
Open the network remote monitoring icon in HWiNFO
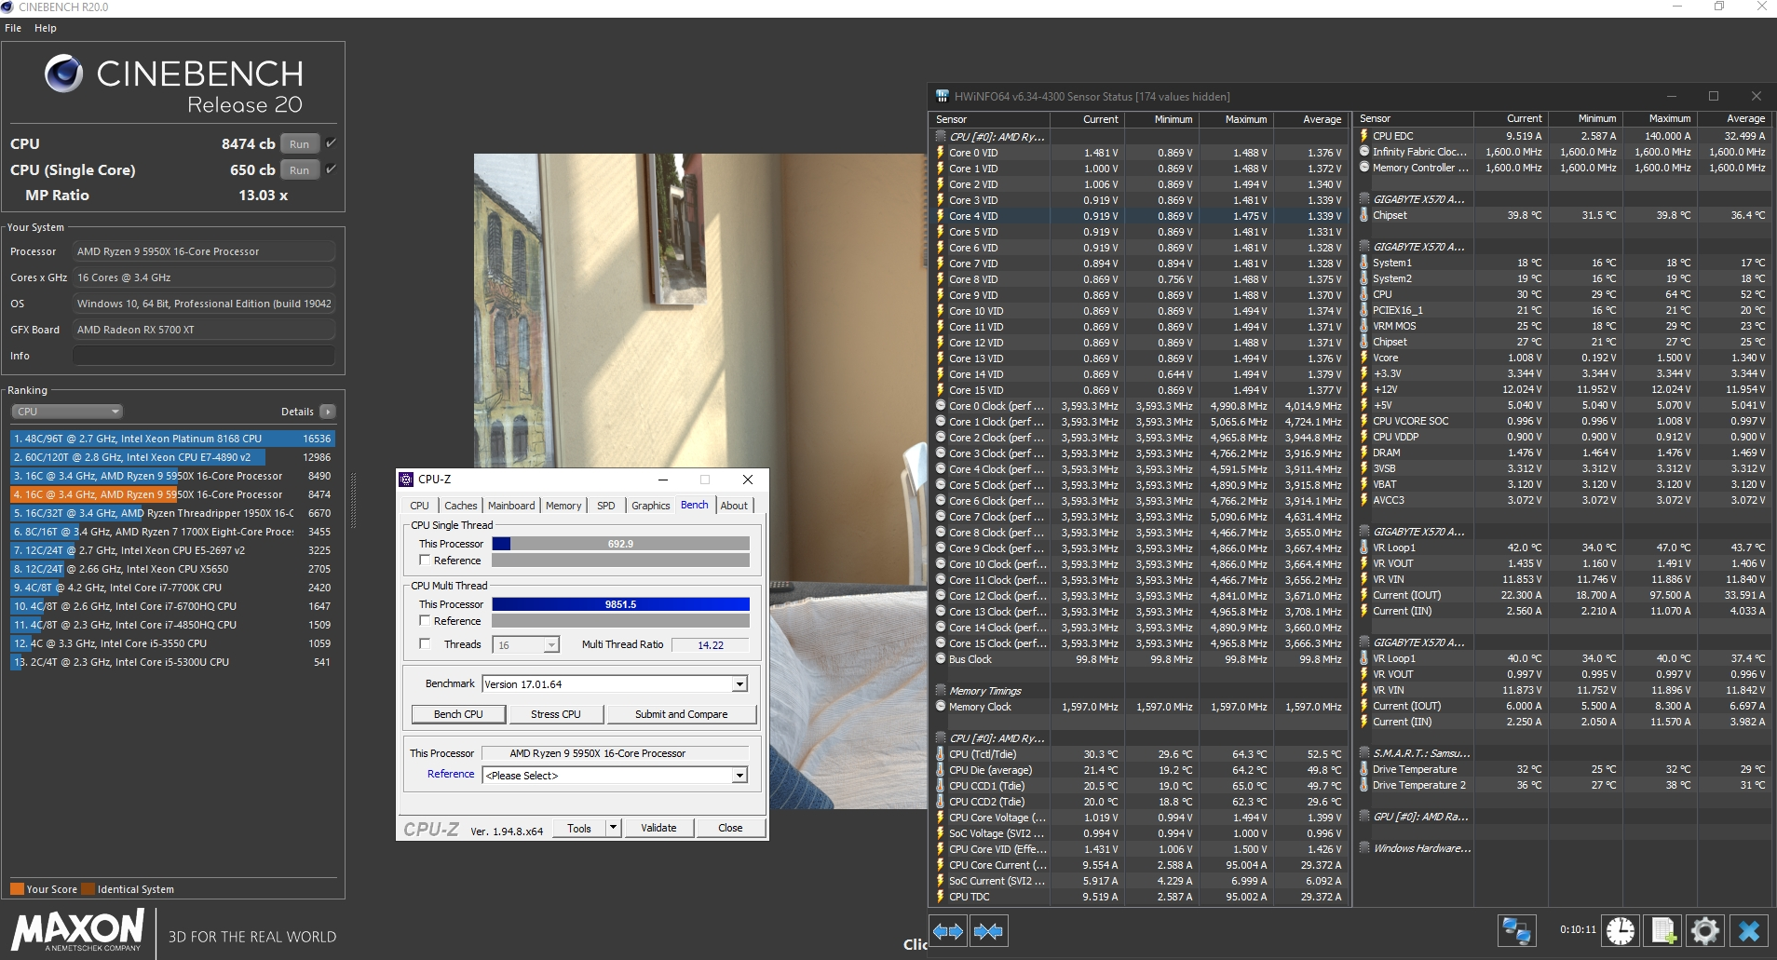(x=1516, y=930)
